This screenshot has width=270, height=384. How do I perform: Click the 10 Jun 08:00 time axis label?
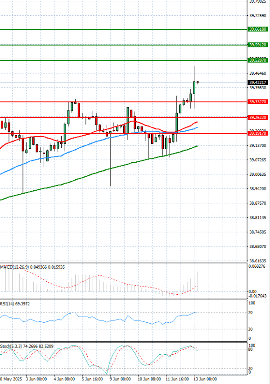point(149,379)
